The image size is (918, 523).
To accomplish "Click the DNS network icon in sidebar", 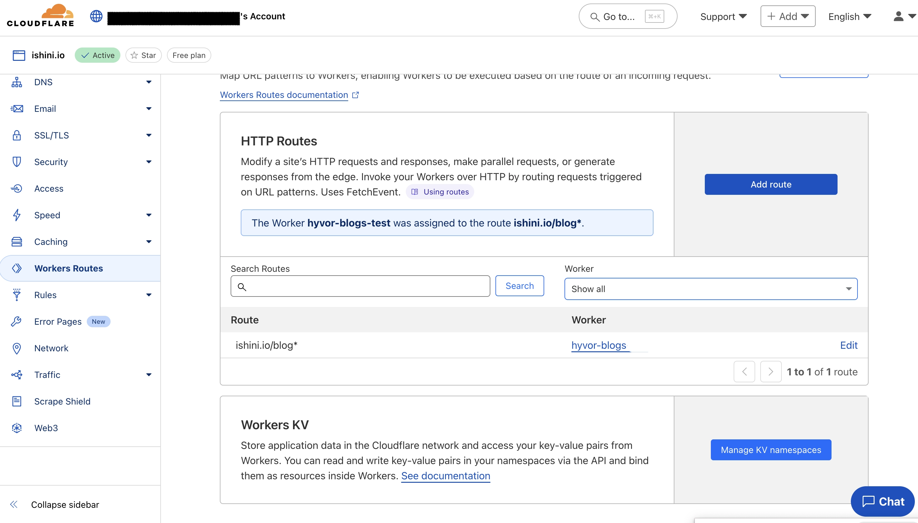I will click(17, 82).
